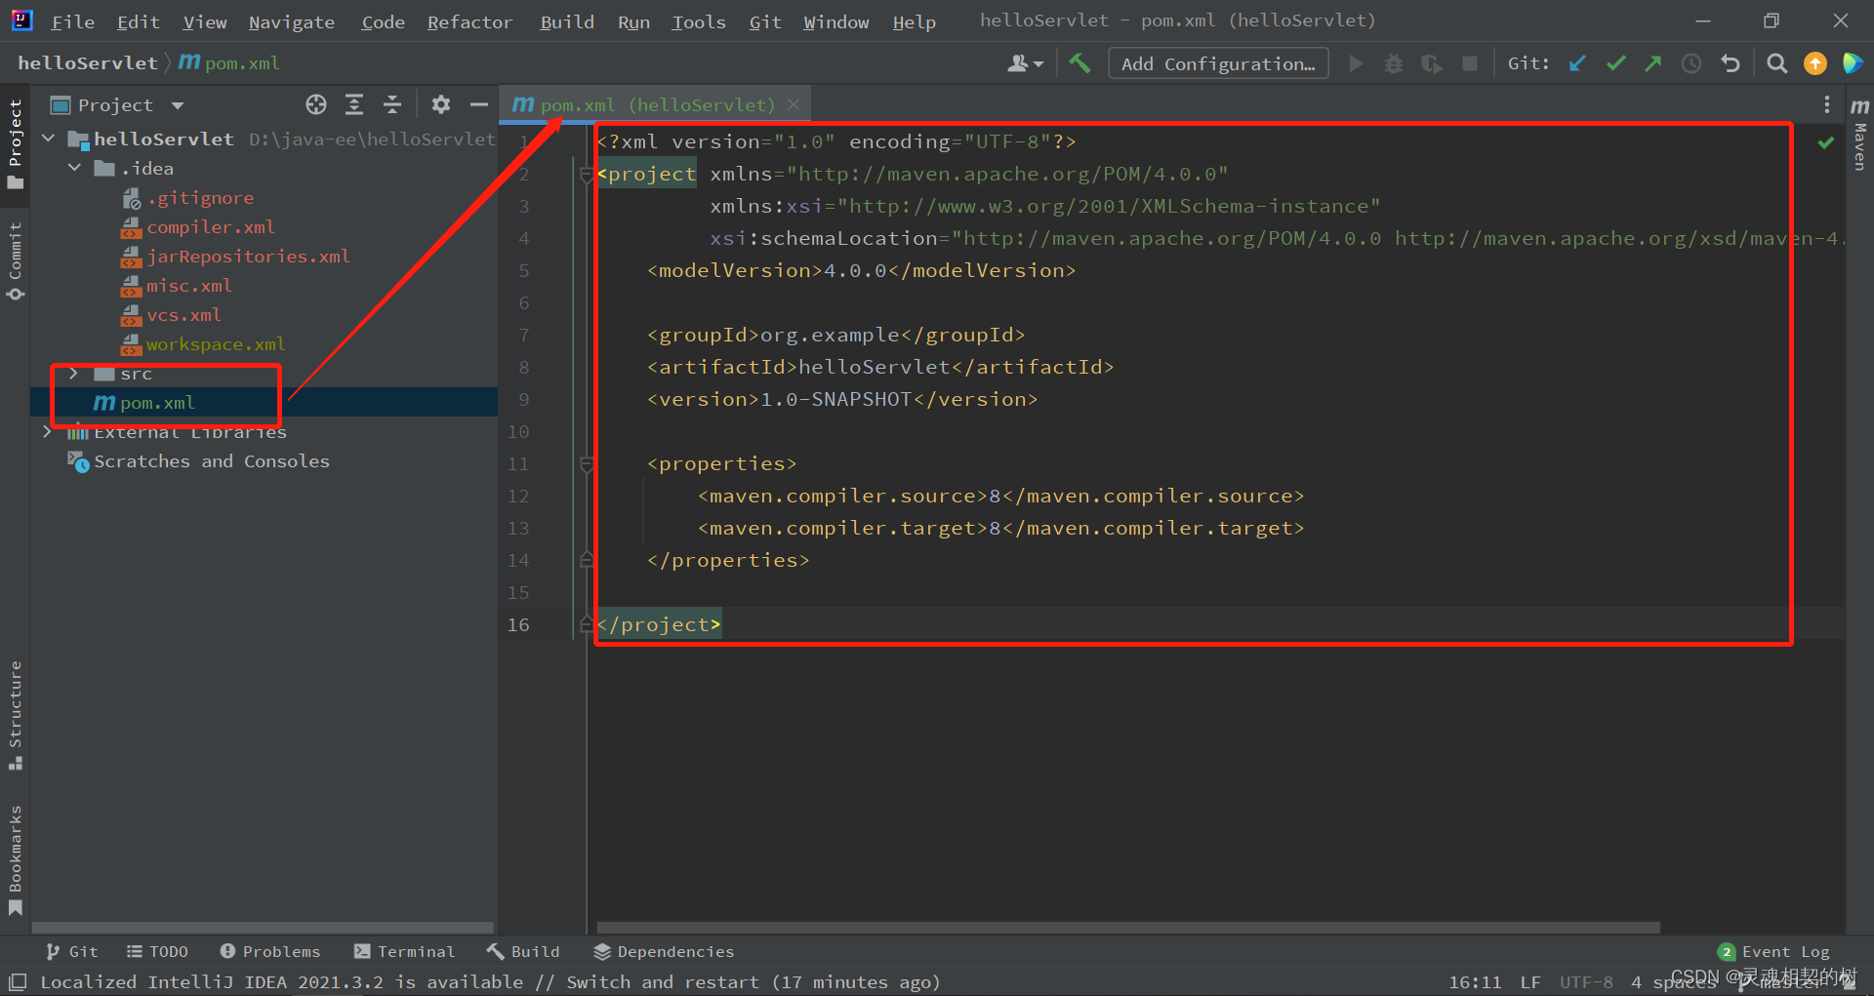Open the Problems tool window
Image resolution: width=1874 pixels, height=996 pixels.
[269, 951]
